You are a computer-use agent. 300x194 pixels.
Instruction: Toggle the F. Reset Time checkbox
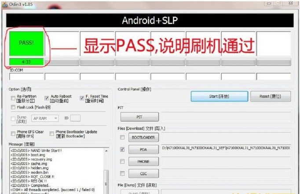coord(82,98)
